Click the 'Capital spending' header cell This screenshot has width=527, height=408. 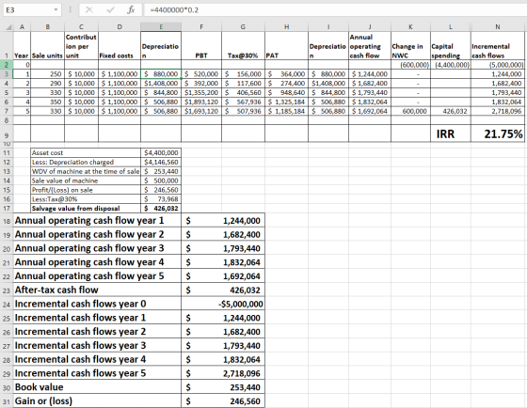point(451,46)
